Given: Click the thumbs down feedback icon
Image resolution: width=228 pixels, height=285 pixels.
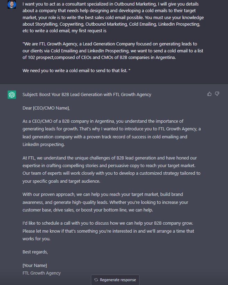Looking at the screenshot, I should (217, 94).
